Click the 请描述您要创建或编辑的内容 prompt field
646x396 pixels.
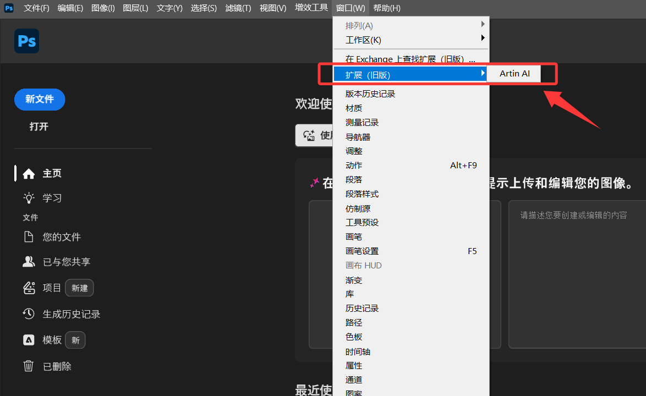click(577, 274)
